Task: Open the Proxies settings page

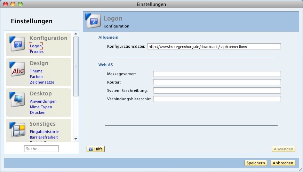Action: pyautogui.click(x=37, y=52)
